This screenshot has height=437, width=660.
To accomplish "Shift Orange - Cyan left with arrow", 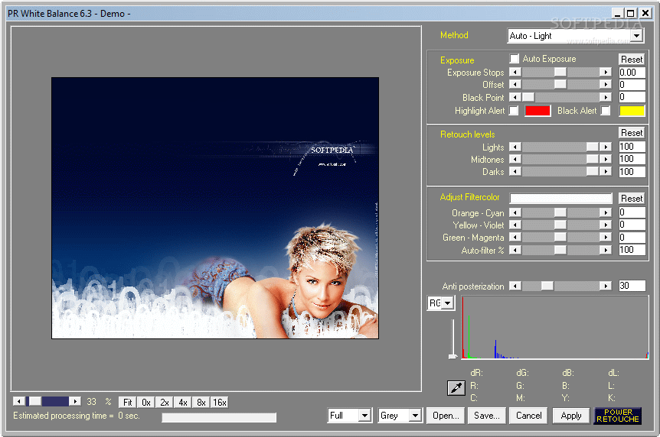I will point(515,212).
